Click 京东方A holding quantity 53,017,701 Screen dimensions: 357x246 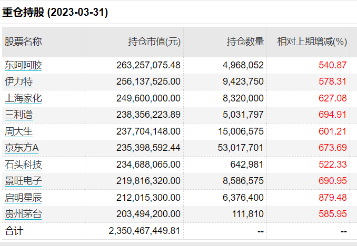(241, 148)
